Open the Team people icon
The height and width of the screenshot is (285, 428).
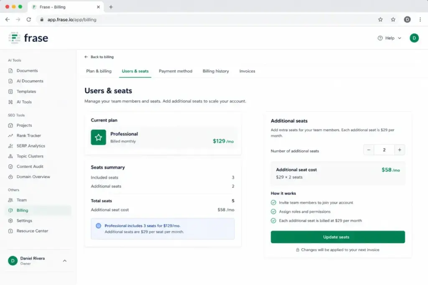click(10, 200)
